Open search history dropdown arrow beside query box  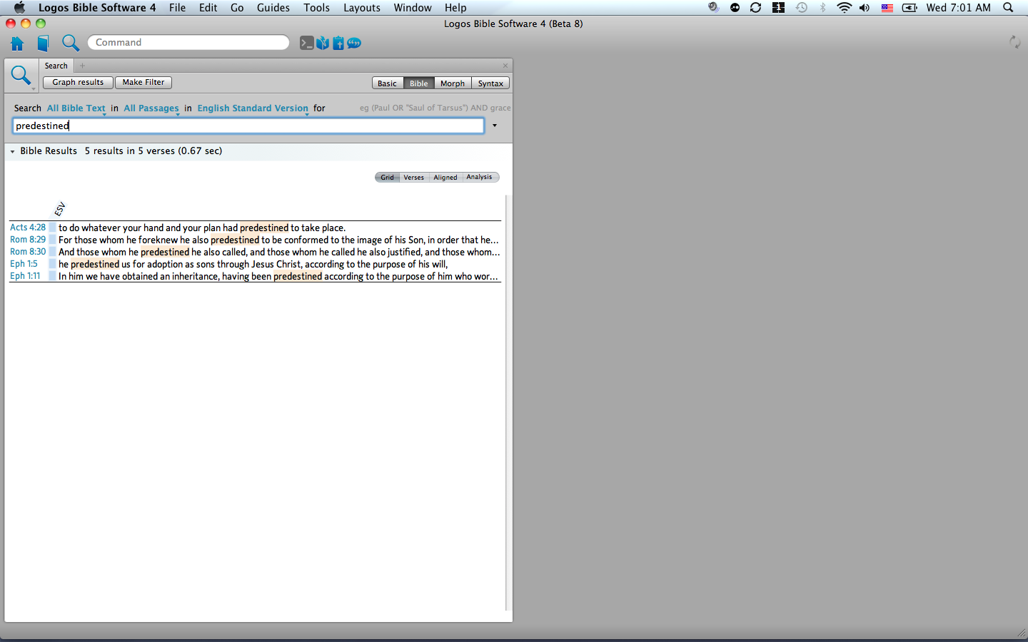point(495,126)
